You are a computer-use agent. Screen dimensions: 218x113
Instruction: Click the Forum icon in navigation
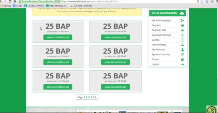[x=182, y=59]
